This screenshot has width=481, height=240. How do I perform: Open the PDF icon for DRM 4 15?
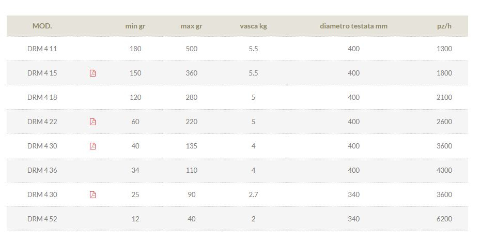92,73
